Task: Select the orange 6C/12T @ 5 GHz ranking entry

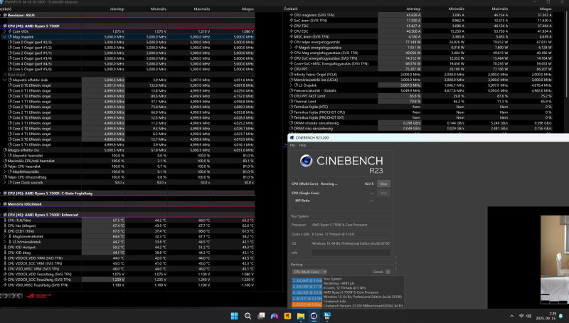Action: pyautogui.click(x=307, y=304)
